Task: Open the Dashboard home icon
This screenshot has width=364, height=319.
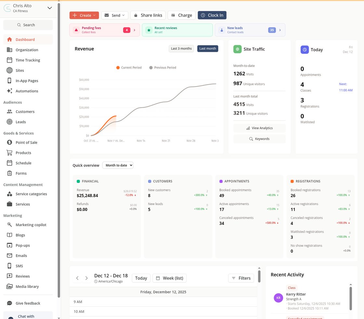Action: 9,39
